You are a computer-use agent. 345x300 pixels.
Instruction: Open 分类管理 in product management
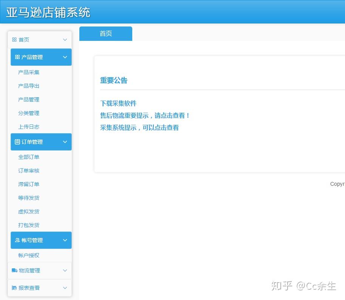tap(28, 113)
